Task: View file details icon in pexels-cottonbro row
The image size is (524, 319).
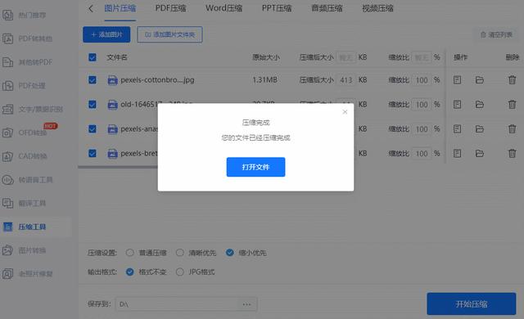Action: (x=457, y=80)
